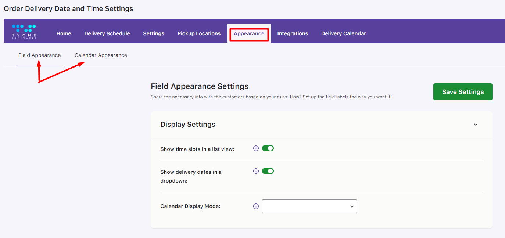The width and height of the screenshot is (505, 238).
Task: Open the Delivery Calendar
Action: 343,33
